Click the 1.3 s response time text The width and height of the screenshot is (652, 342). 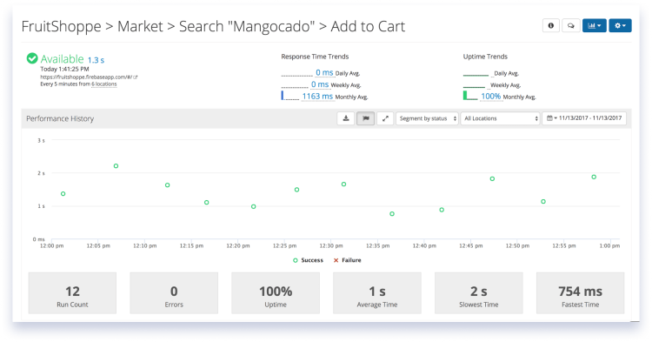pyautogui.click(x=96, y=60)
